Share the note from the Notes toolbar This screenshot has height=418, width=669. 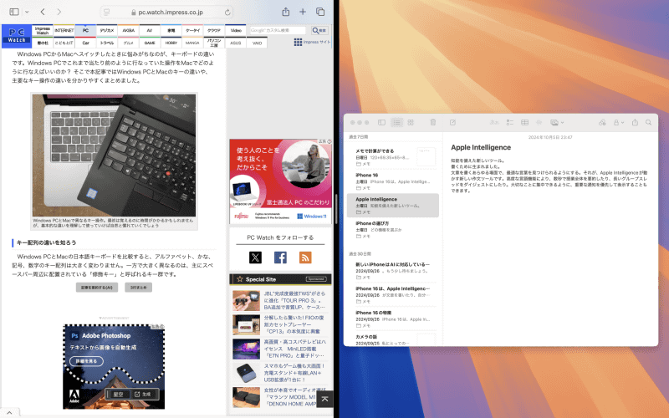635,122
